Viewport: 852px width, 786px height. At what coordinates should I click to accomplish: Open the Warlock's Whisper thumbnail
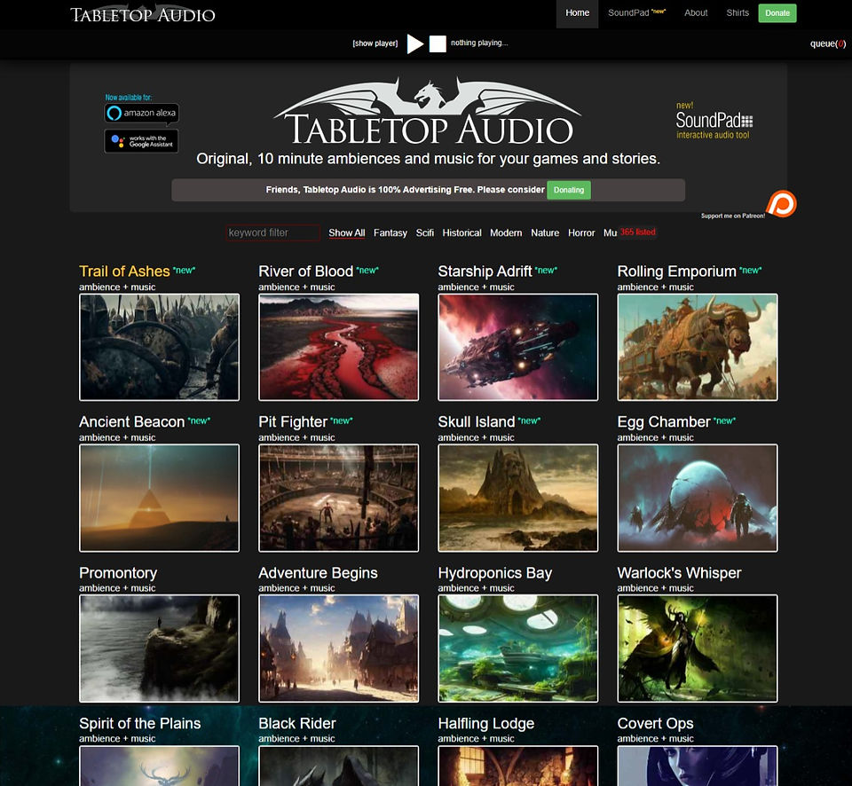698,648
